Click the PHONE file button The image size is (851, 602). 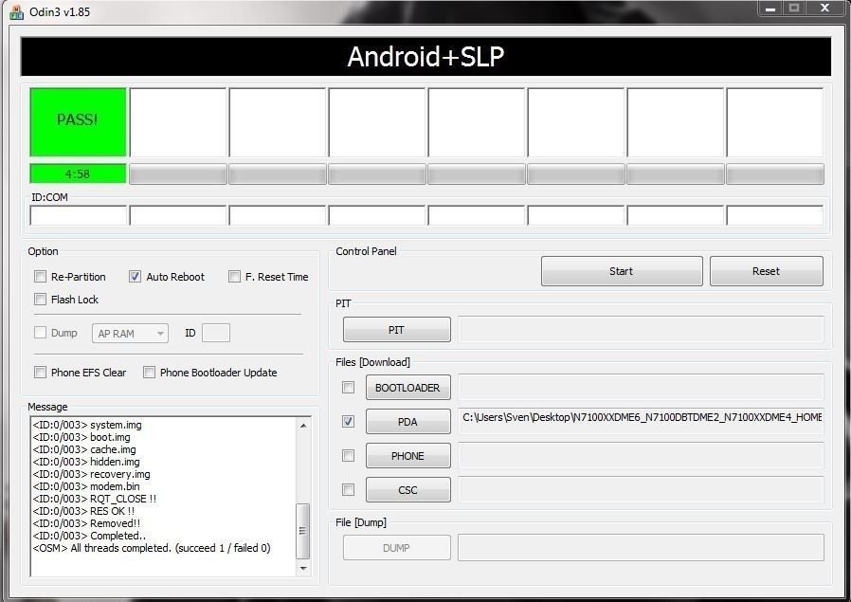408,456
